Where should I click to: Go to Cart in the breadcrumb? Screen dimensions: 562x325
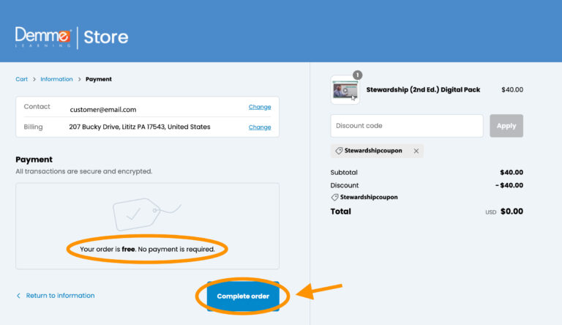(21, 79)
